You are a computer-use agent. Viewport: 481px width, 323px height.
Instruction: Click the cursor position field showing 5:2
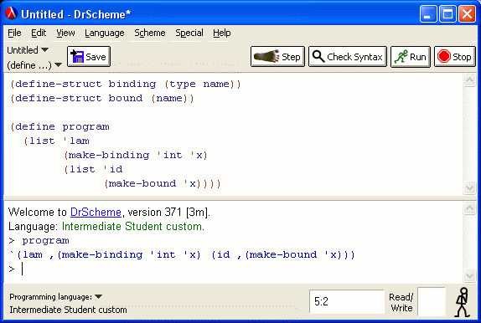pos(347,301)
